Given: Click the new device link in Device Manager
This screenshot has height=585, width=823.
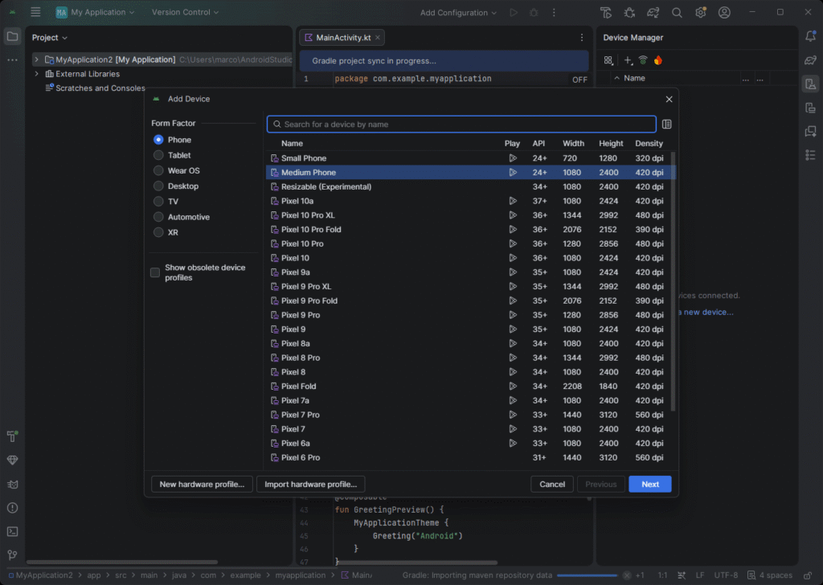Looking at the screenshot, I should (x=706, y=312).
